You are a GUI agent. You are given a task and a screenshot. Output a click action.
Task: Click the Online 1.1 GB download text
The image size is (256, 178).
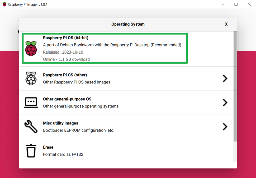point(67,59)
